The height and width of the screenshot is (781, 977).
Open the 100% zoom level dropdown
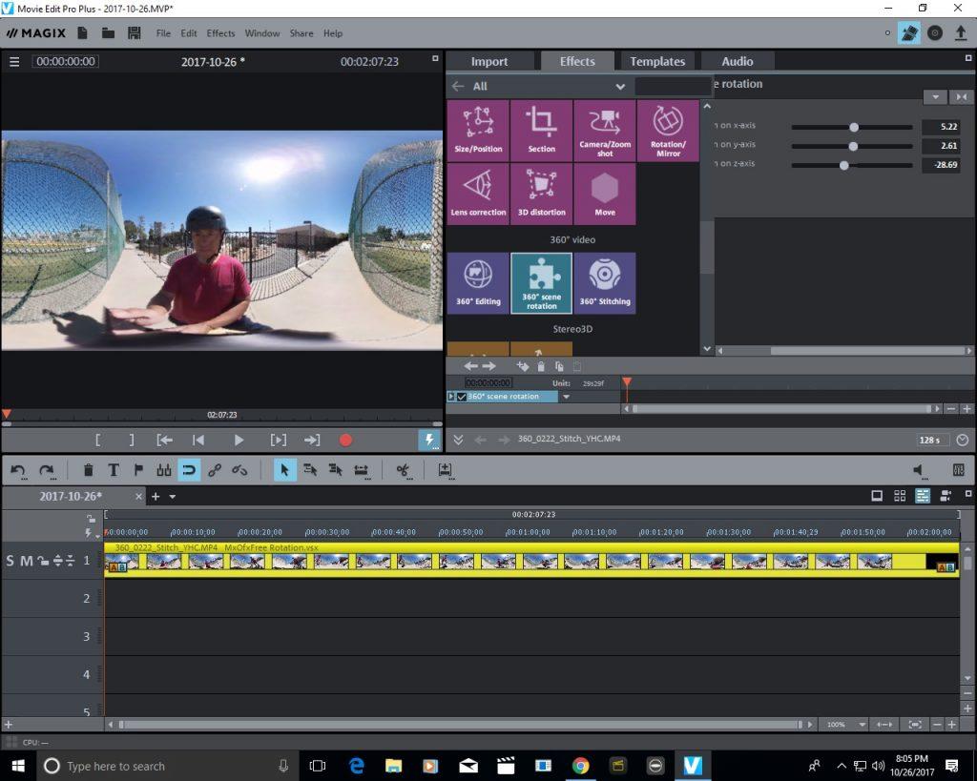(843, 724)
